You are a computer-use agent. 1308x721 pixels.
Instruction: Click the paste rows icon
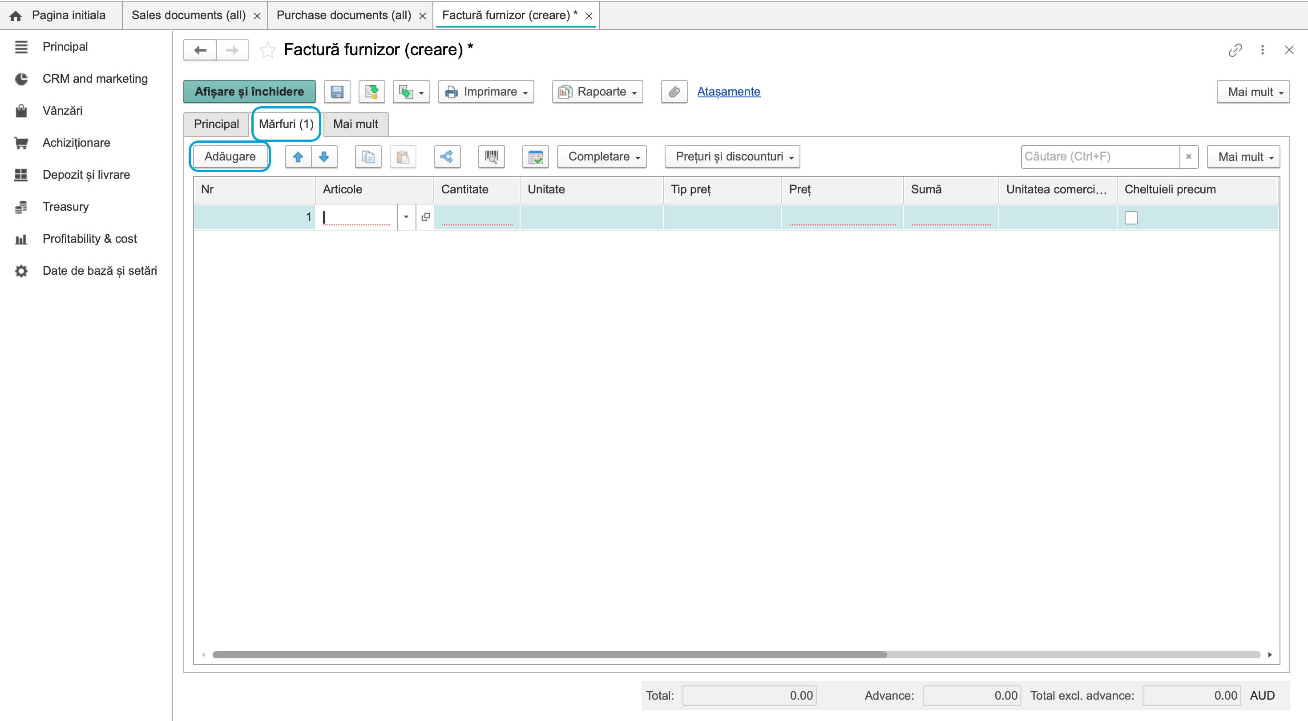tap(403, 157)
